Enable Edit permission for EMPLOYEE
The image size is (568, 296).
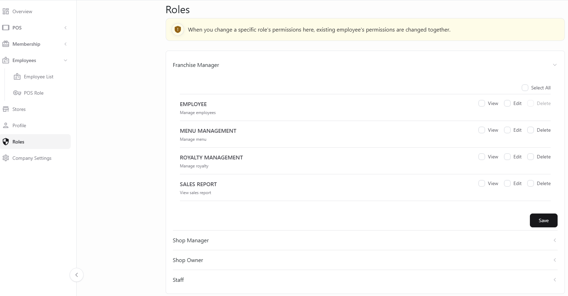pos(507,103)
